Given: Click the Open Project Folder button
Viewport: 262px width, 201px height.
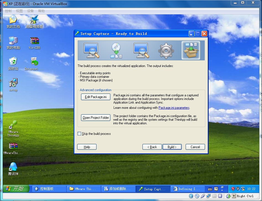Looking at the screenshot, I should tap(95, 118).
